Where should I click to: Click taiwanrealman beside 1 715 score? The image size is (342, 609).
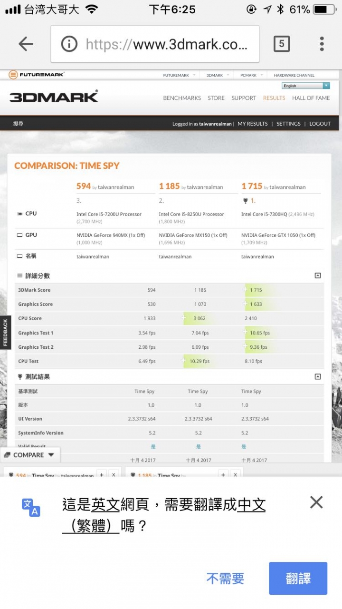[287, 187]
